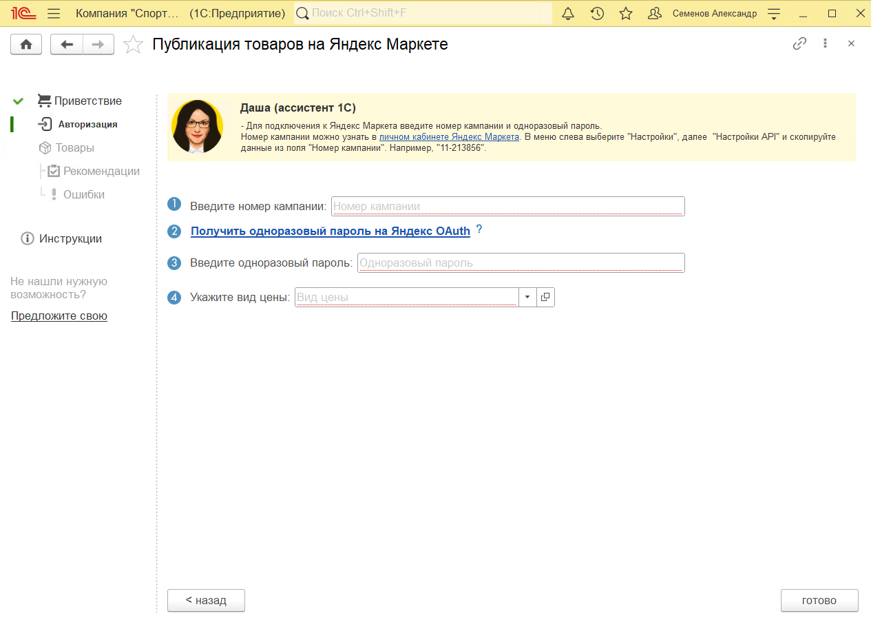Screen dimensions: 871x620
Task: Go to the Приветствие step
Action: pos(79,101)
